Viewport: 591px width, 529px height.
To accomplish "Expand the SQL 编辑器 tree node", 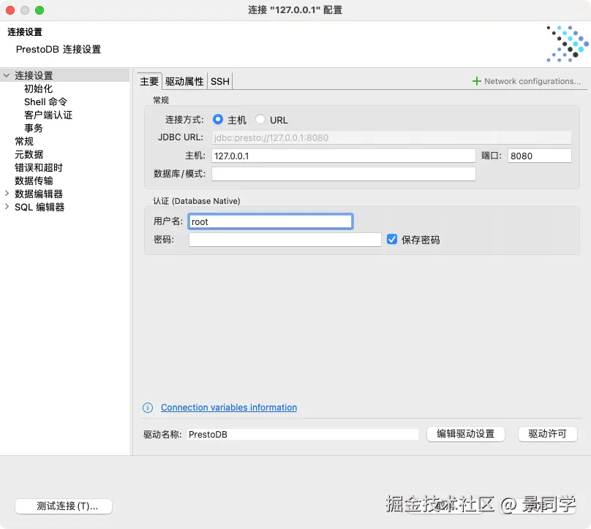I will click(x=7, y=207).
